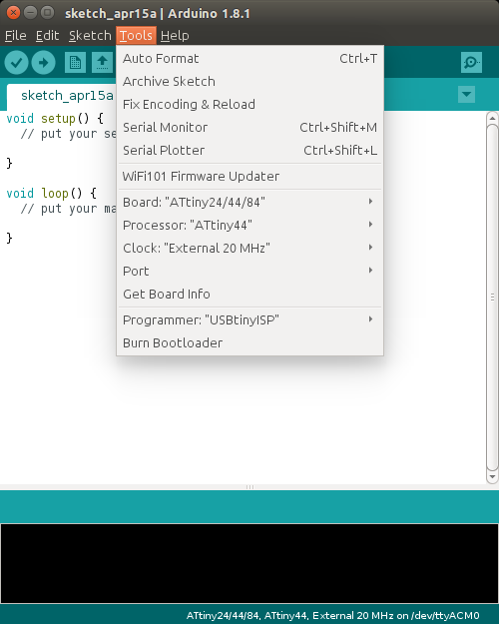Image resolution: width=499 pixels, height=624 pixels.
Task: Open Serial Monitor from the Tools menu
Action: pos(249,128)
